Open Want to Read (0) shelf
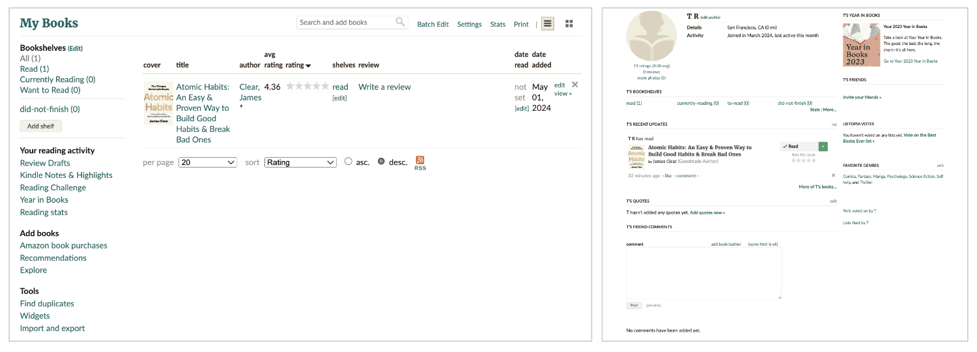 (x=50, y=90)
